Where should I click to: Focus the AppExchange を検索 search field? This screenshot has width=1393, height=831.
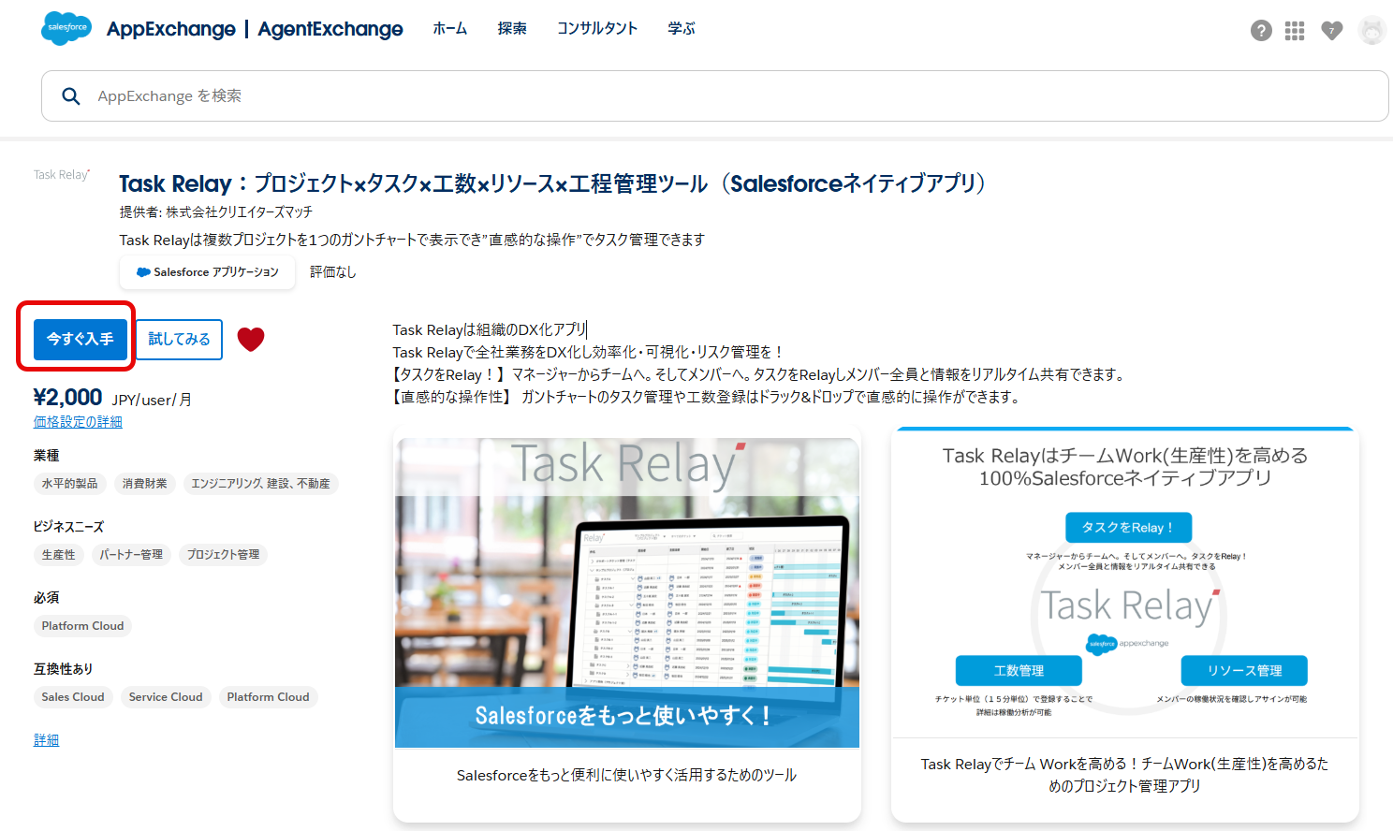coord(715,95)
